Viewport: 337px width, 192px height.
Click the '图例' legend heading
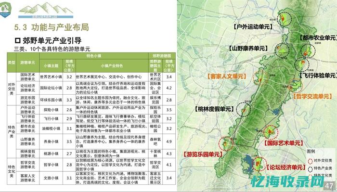click(x=311, y=152)
